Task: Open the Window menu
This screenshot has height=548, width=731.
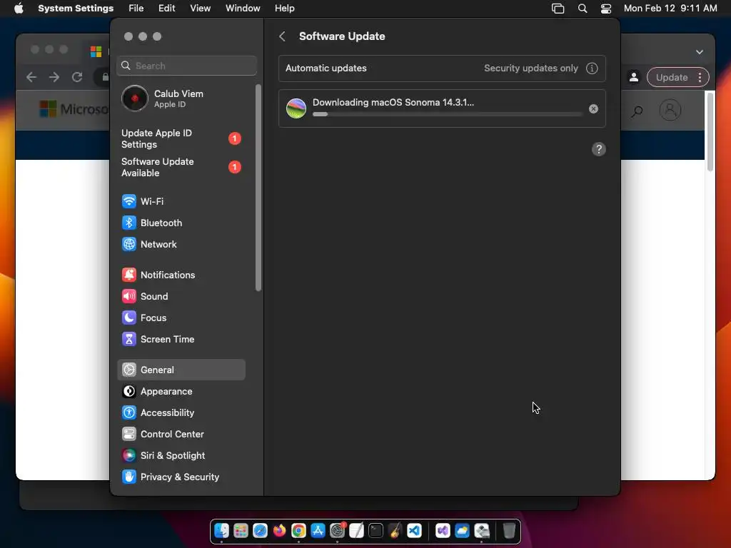Action: point(243,9)
